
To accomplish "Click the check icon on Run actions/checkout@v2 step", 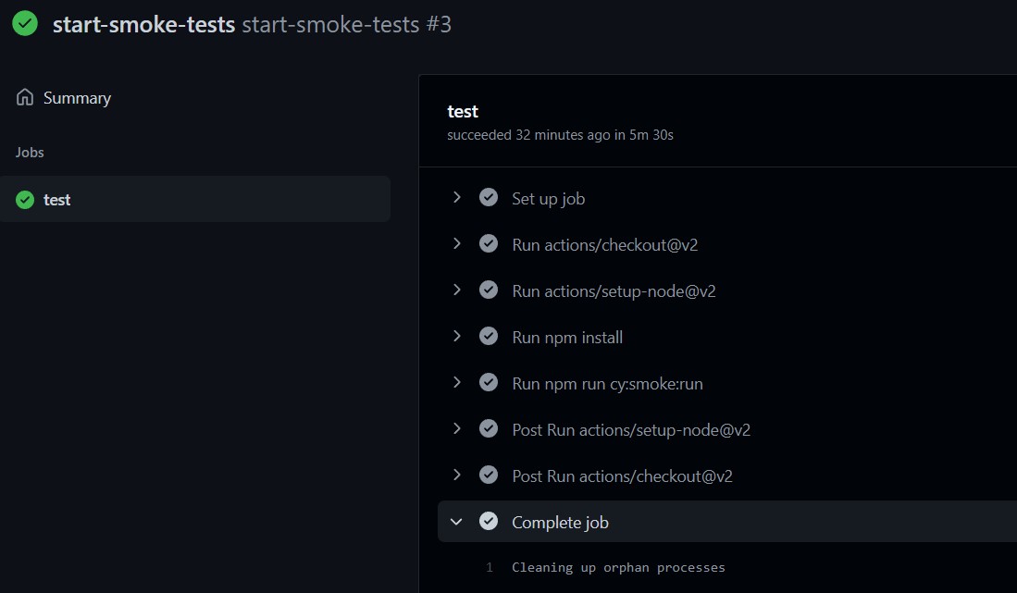I will (489, 243).
